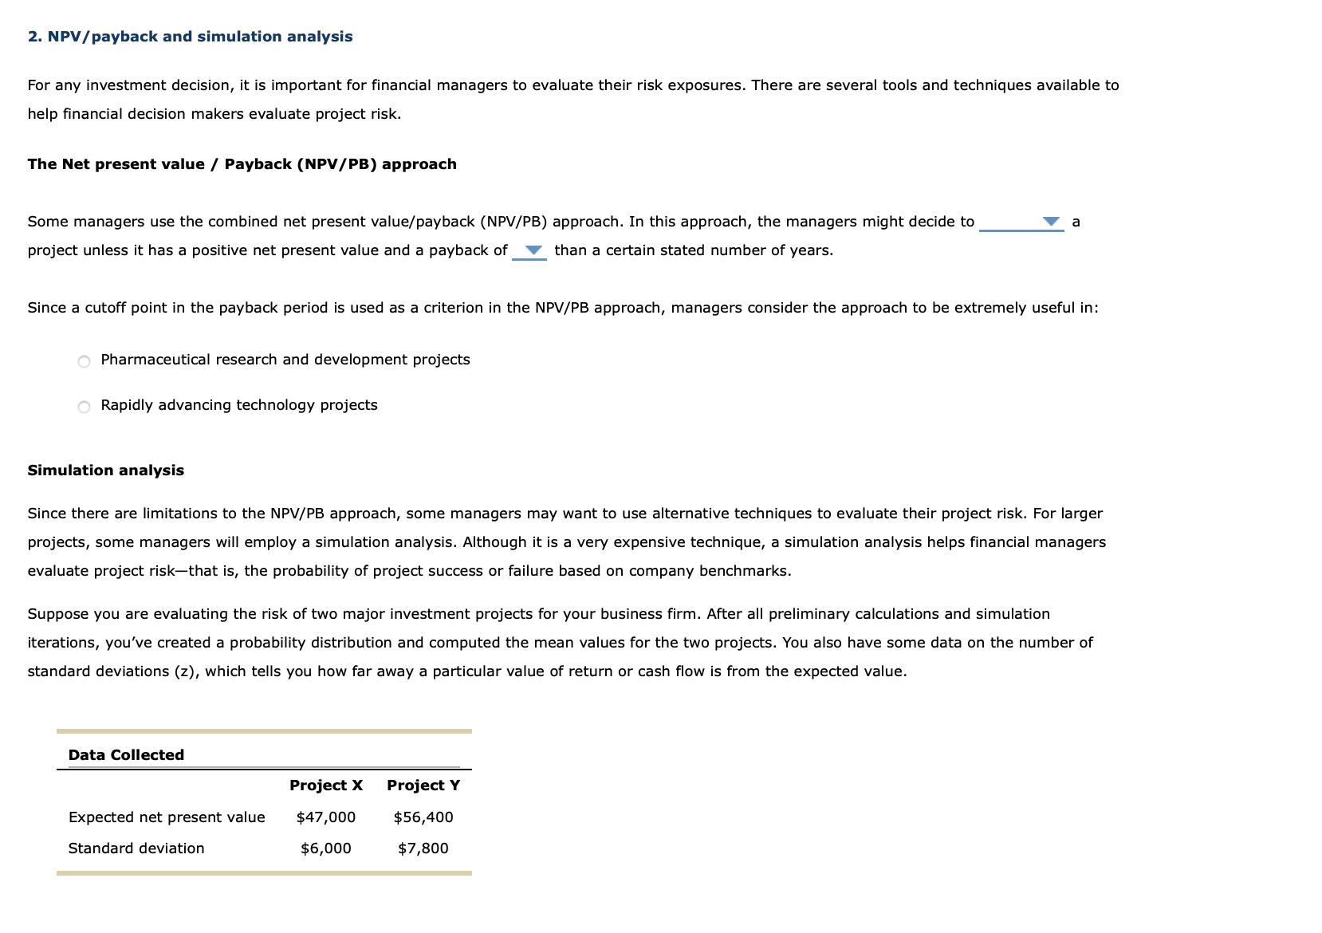Click the NPV/PB approach heading
The height and width of the screenshot is (933, 1322).
242,163
